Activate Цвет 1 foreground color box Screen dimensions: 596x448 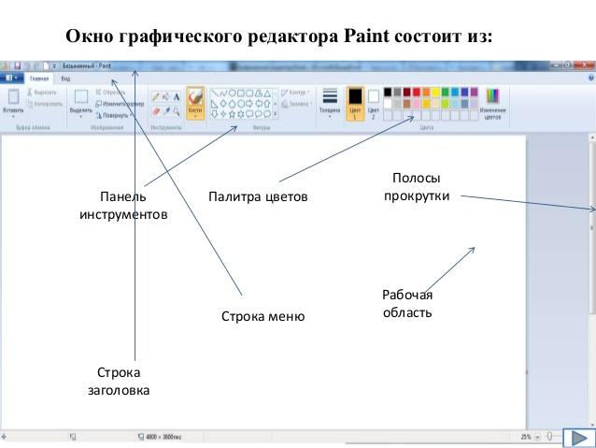click(355, 103)
